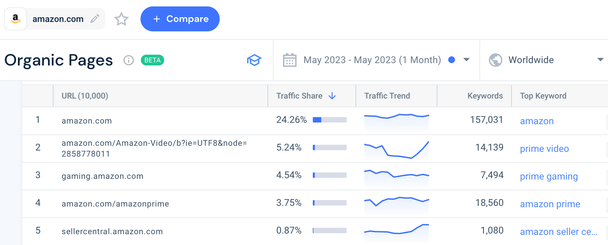608x245 pixels.
Task: Click the BETA badge
Action: (x=152, y=60)
